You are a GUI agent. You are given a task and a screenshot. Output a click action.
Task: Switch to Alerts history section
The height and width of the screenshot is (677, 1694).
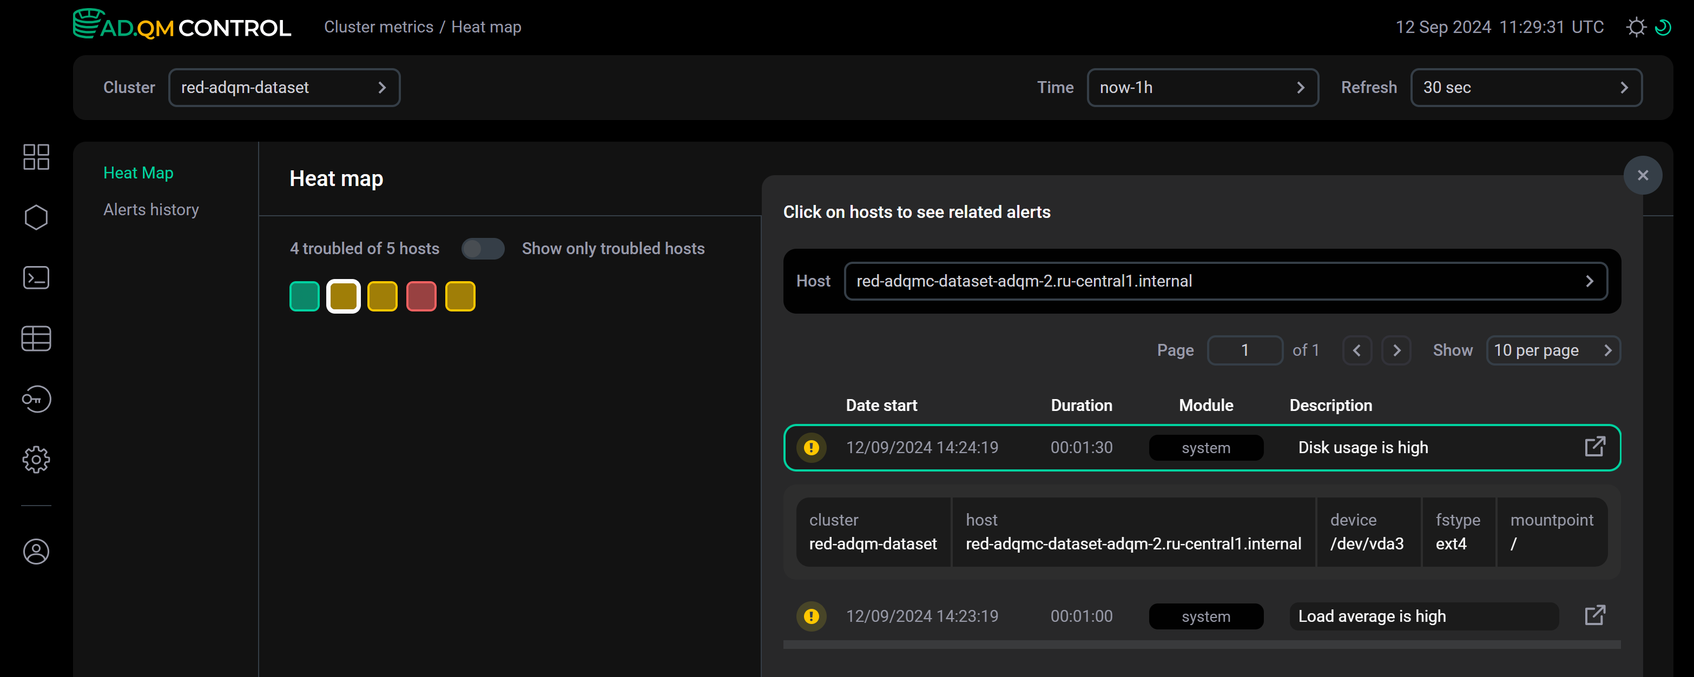click(x=150, y=209)
